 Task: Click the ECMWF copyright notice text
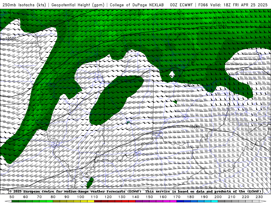point(135,191)
